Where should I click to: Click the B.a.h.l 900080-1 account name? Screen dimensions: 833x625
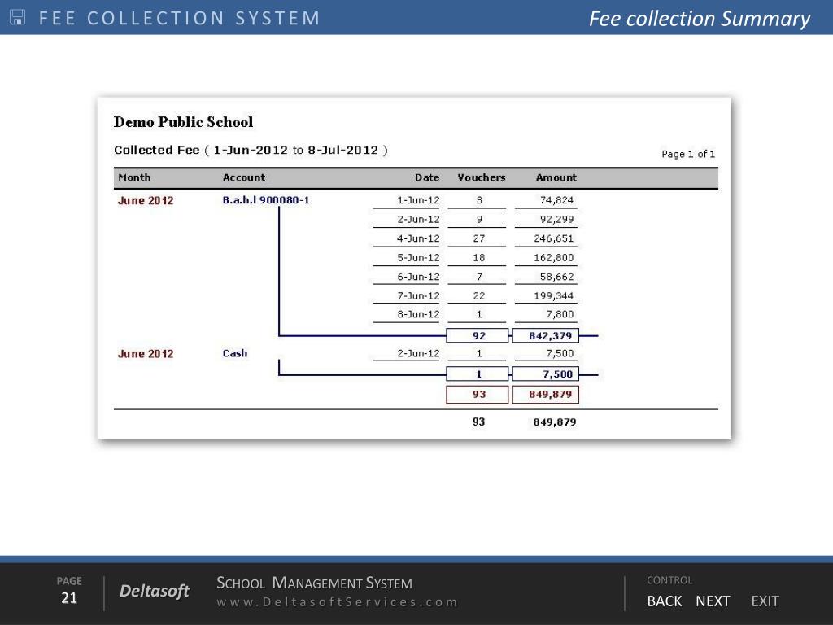(x=266, y=200)
